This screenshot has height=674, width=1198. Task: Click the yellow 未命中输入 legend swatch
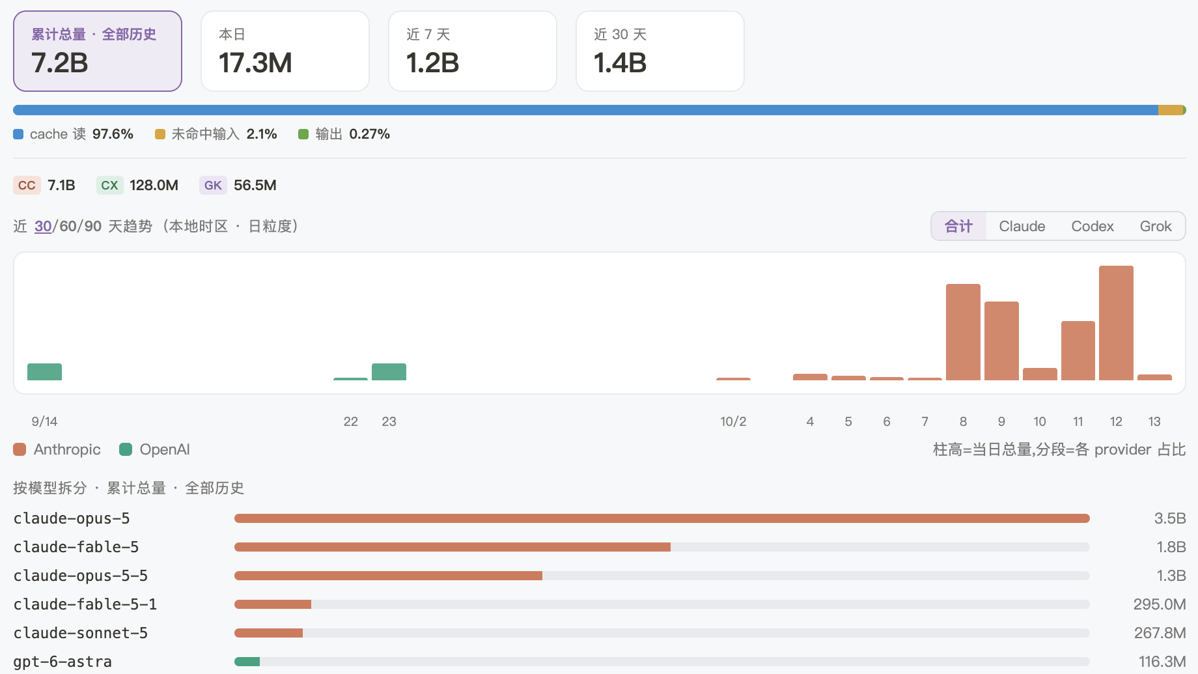click(160, 134)
